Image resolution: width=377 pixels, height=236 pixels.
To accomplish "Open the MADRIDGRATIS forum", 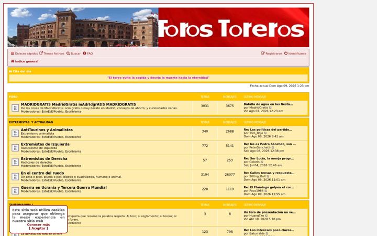I will 79,104.
